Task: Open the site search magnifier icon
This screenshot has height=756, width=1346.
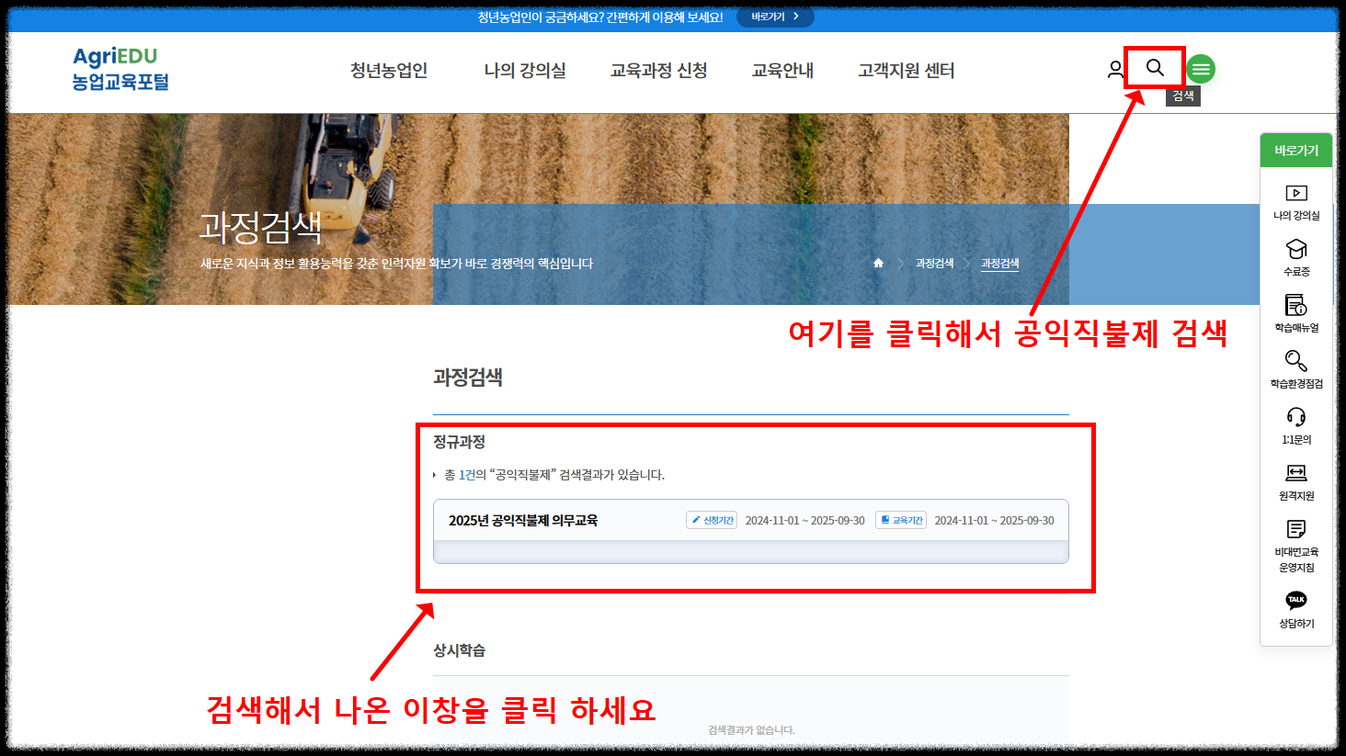Action: (x=1154, y=68)
